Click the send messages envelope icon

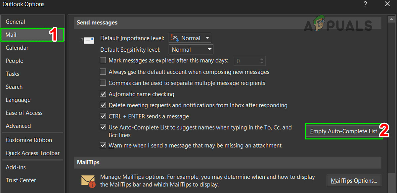point(88,40)
